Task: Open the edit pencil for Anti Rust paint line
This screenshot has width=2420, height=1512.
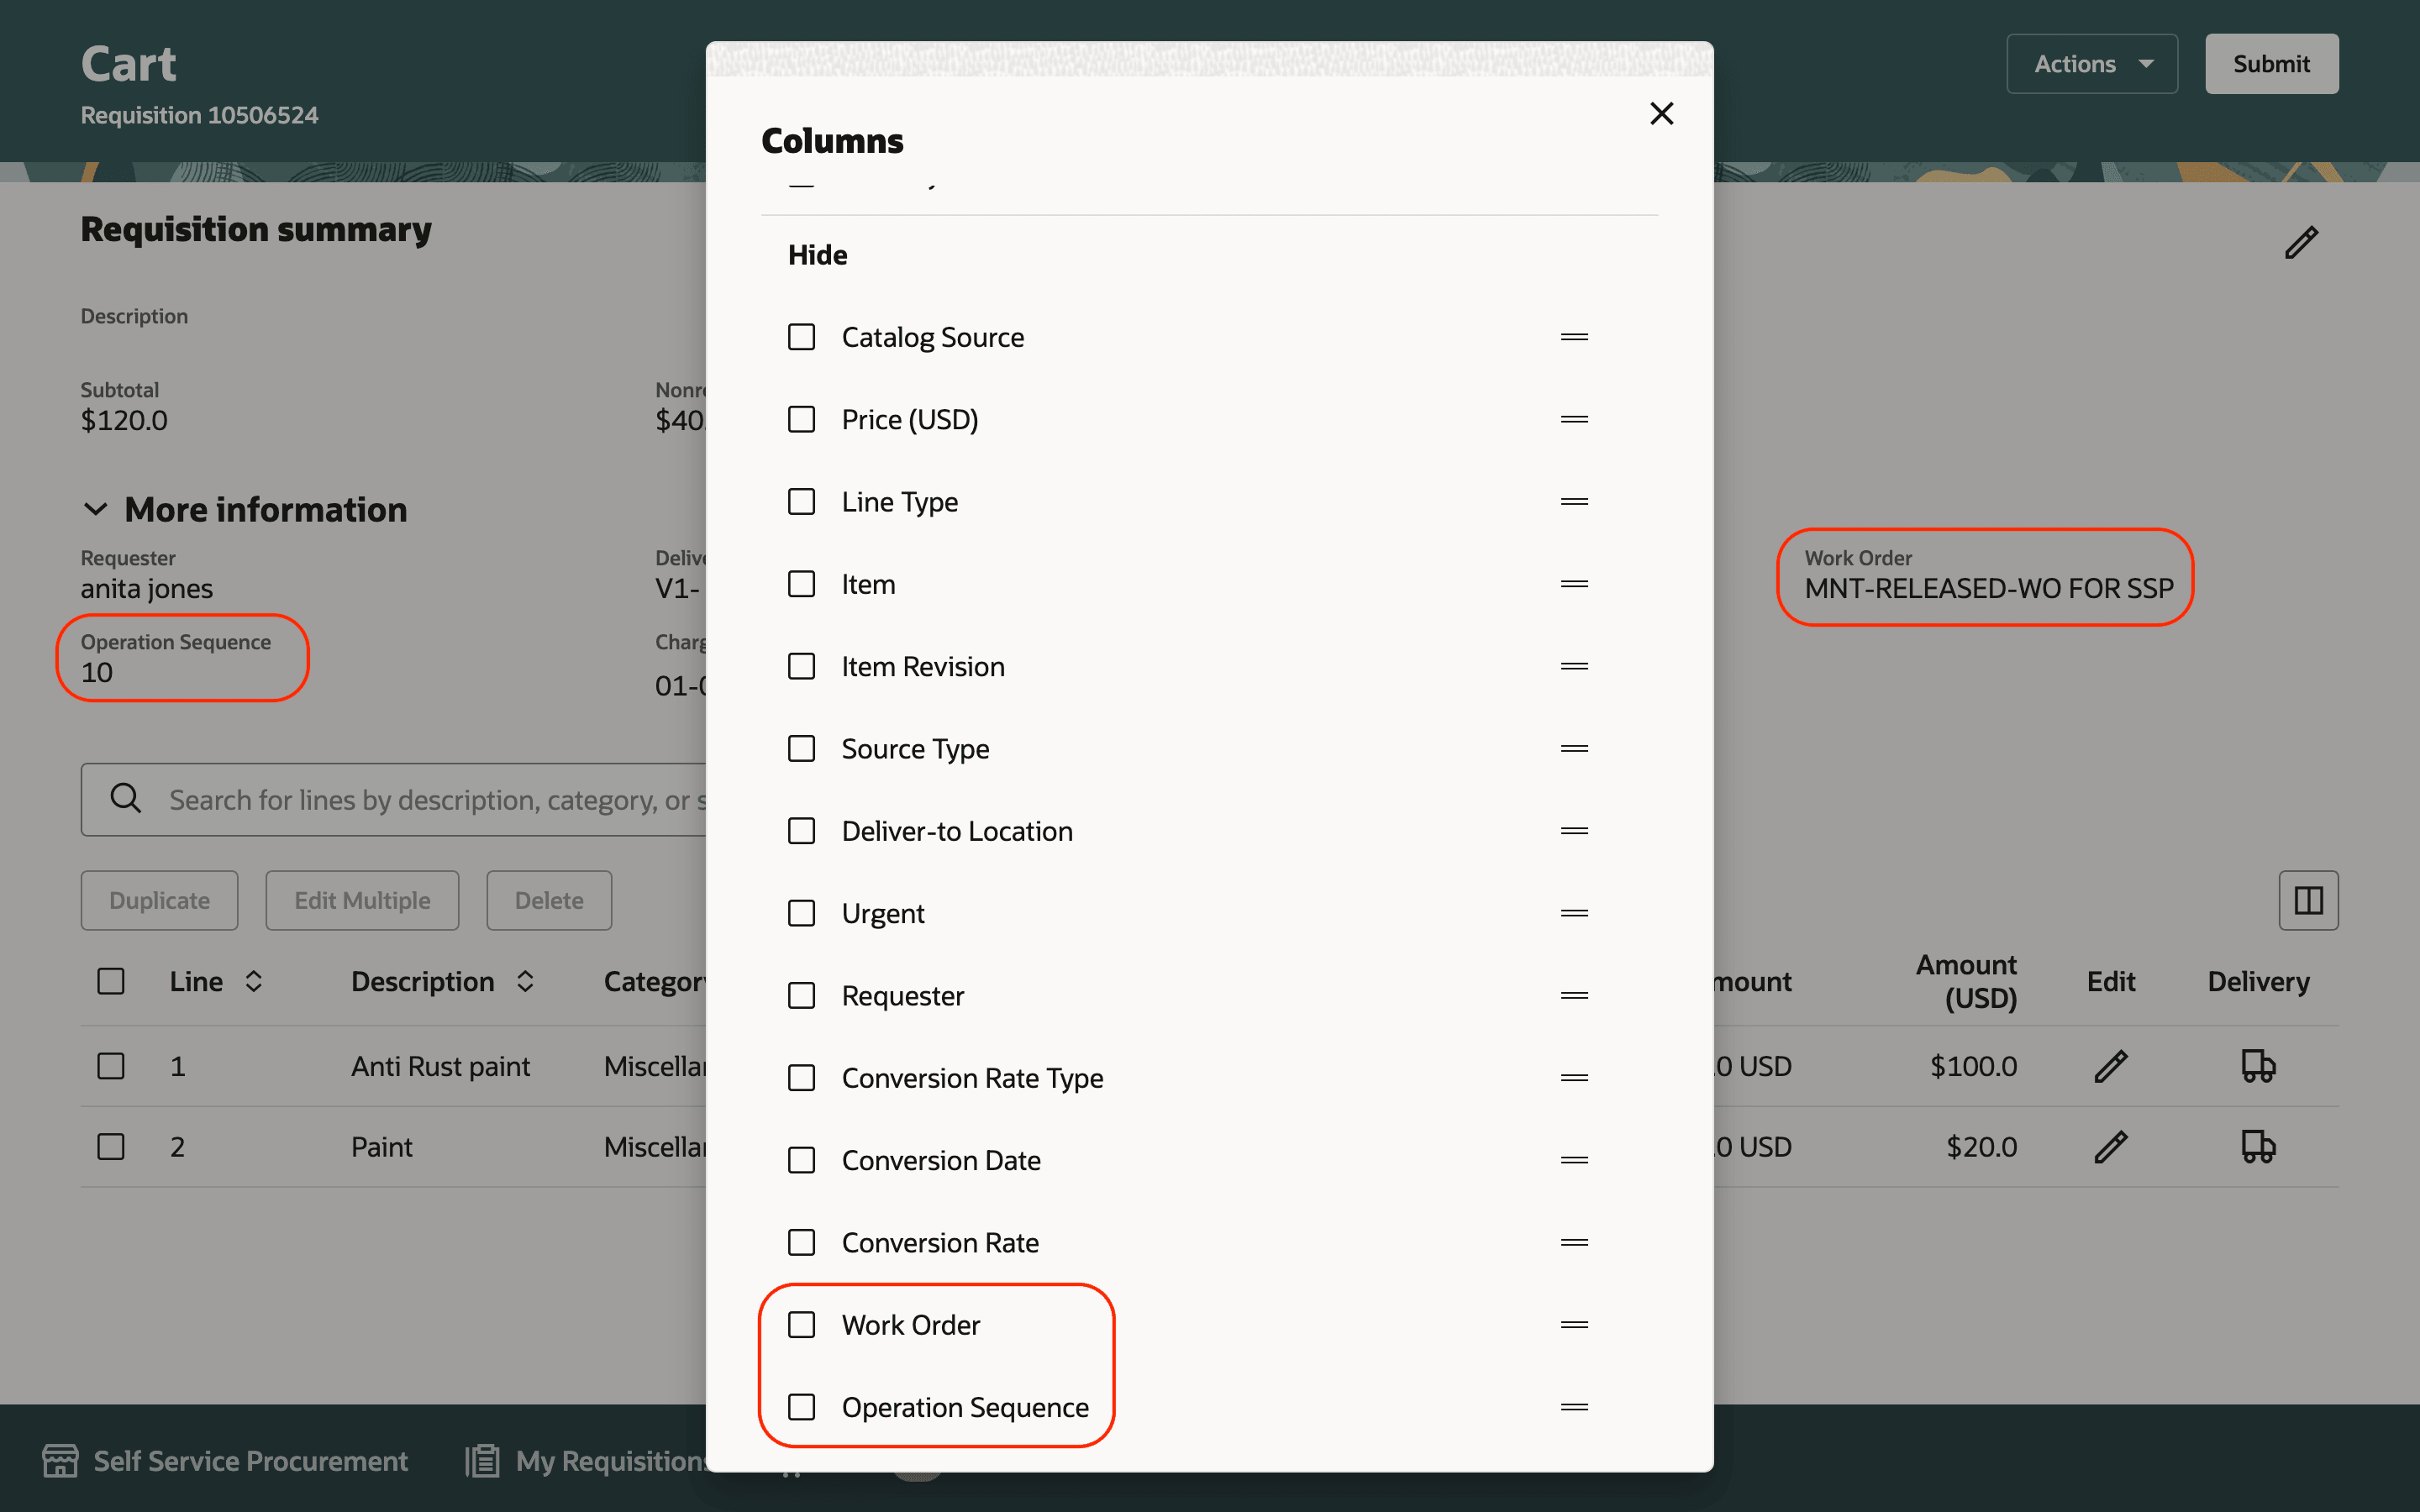Action: tap(2112, 1065)
